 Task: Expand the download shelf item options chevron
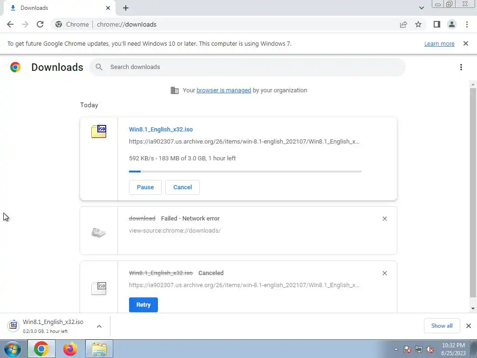[99, 326]
